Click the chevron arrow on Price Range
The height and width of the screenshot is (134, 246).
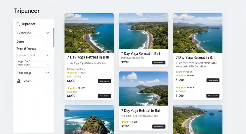pos(48,73)
